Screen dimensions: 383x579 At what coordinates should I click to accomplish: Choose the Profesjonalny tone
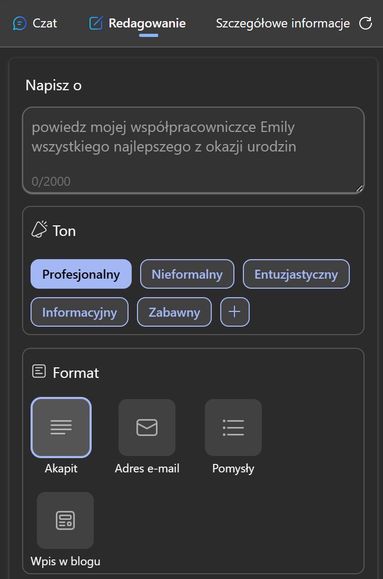81,274
